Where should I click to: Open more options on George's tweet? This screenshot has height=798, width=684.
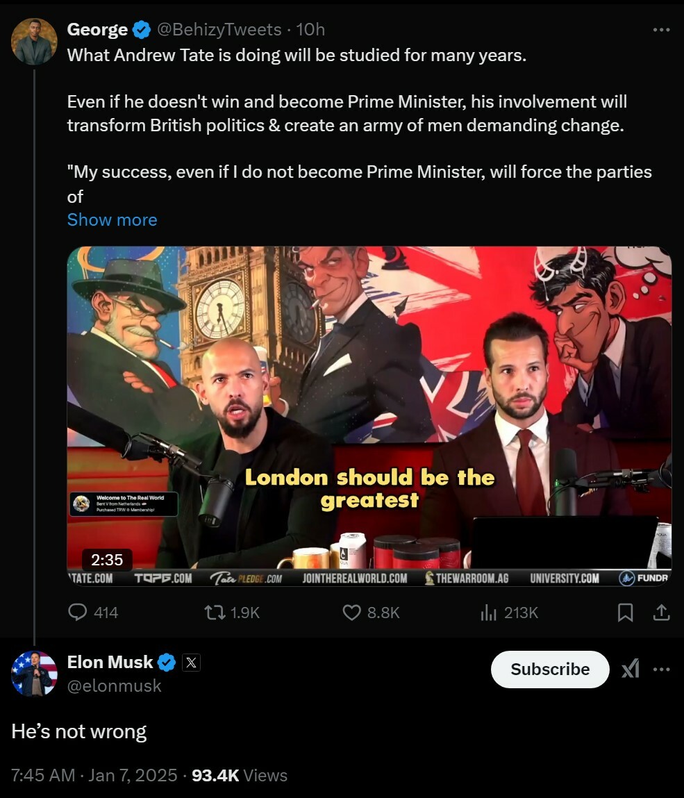[661, 30]
